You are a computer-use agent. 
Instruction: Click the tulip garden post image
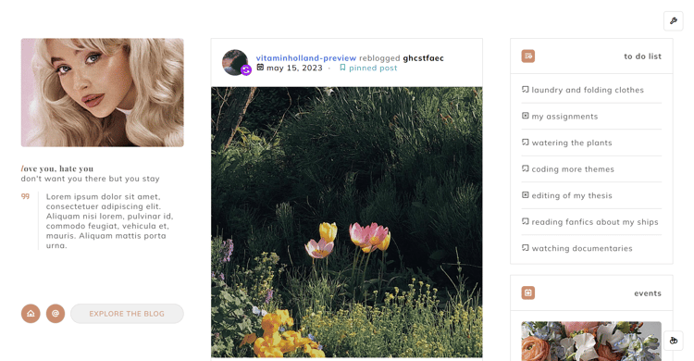(x=347, y=222)
